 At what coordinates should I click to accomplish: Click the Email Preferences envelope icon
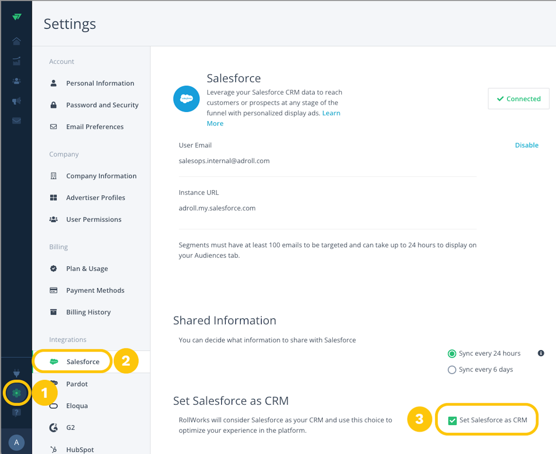54,127
